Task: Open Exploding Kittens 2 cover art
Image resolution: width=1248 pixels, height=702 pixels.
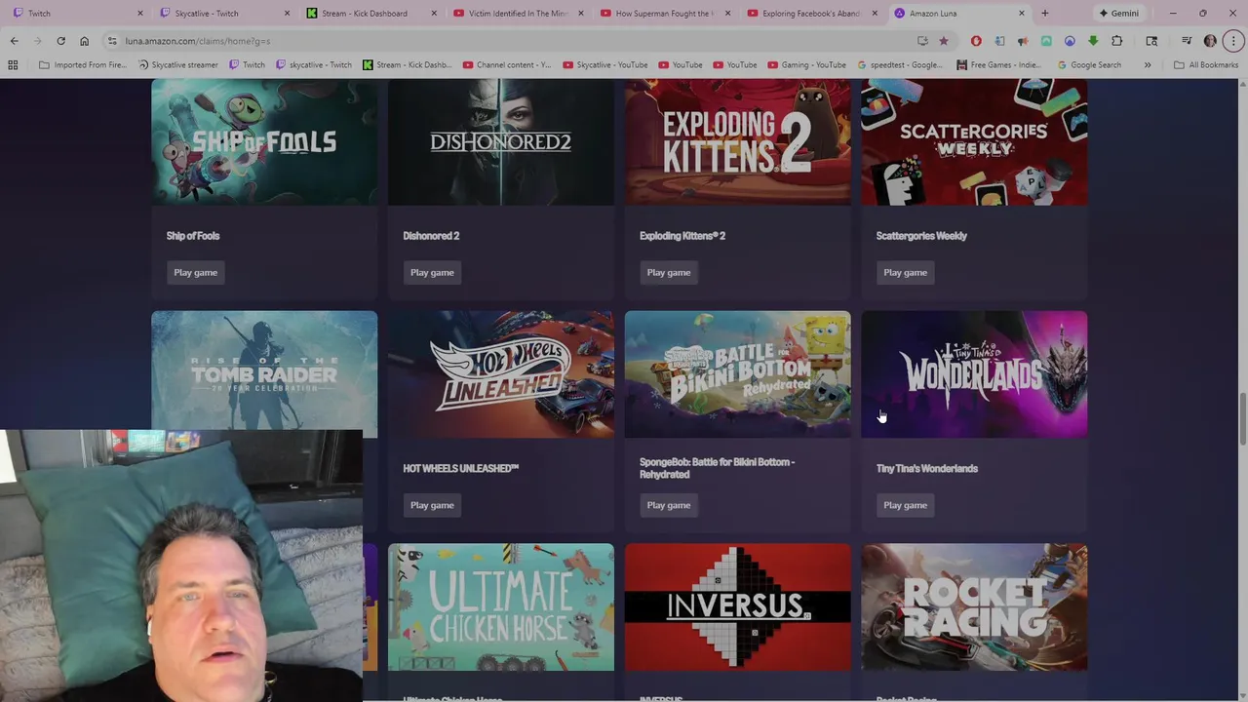Action: tap(738, 142)
